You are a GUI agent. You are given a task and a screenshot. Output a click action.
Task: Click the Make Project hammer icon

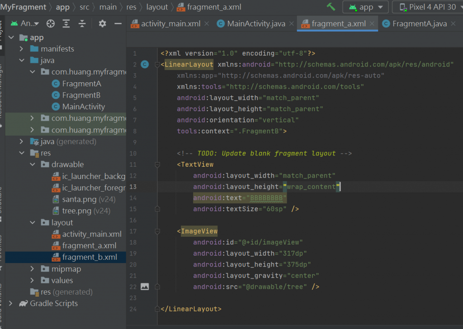pos(331,7)
